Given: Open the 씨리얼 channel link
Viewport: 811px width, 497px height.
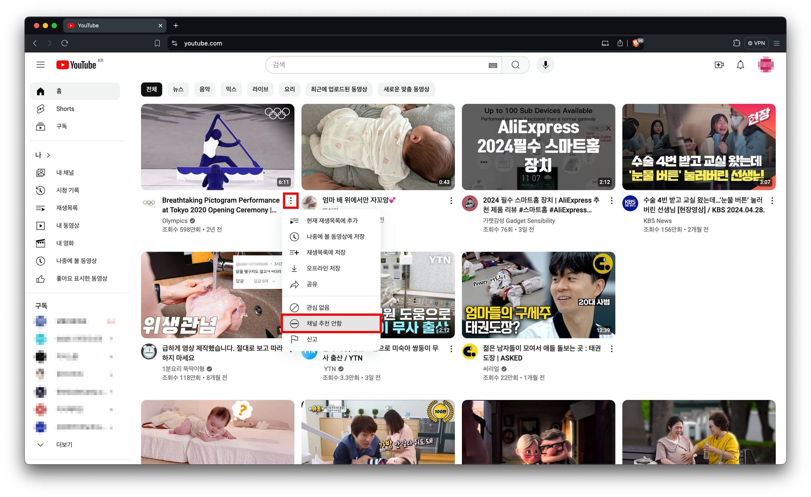Looking at the screenshot, I should pos(491,369).
